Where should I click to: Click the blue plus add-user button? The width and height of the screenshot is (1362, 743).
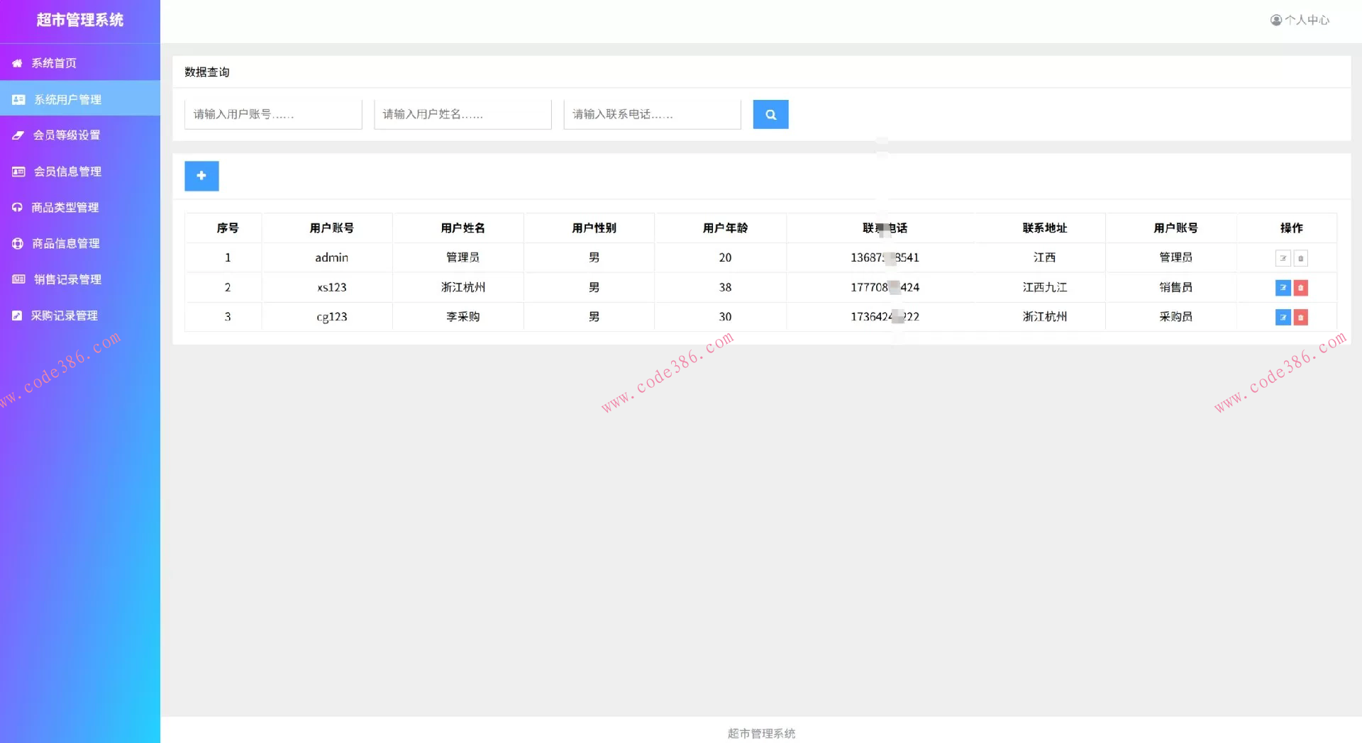(201, 176)
